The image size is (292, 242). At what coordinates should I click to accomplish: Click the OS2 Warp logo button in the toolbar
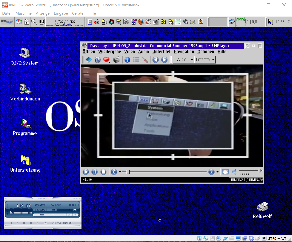click(7, 22)
